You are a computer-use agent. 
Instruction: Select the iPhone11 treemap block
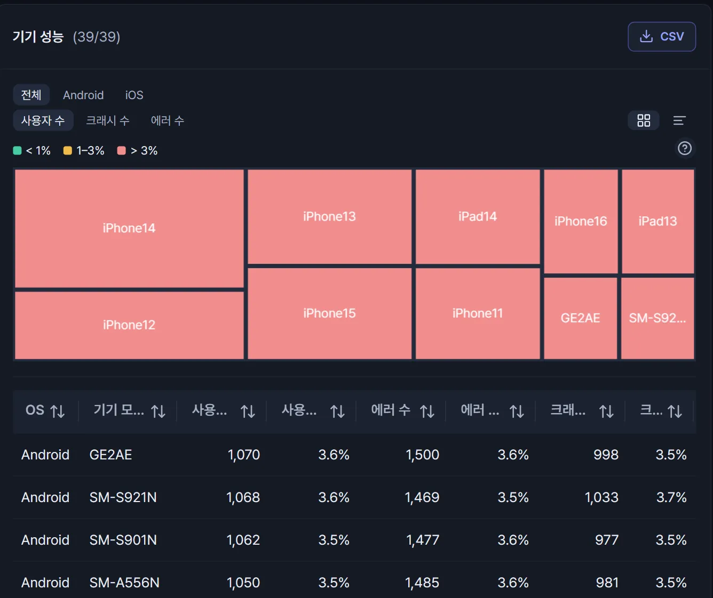click(478, 313)
